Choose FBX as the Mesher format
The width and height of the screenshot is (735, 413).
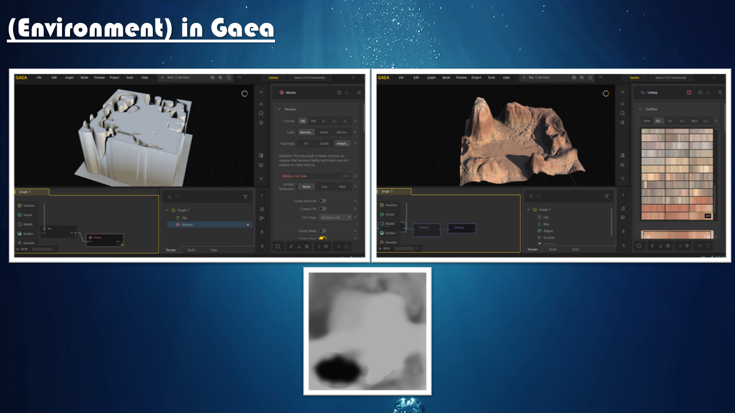314,121
